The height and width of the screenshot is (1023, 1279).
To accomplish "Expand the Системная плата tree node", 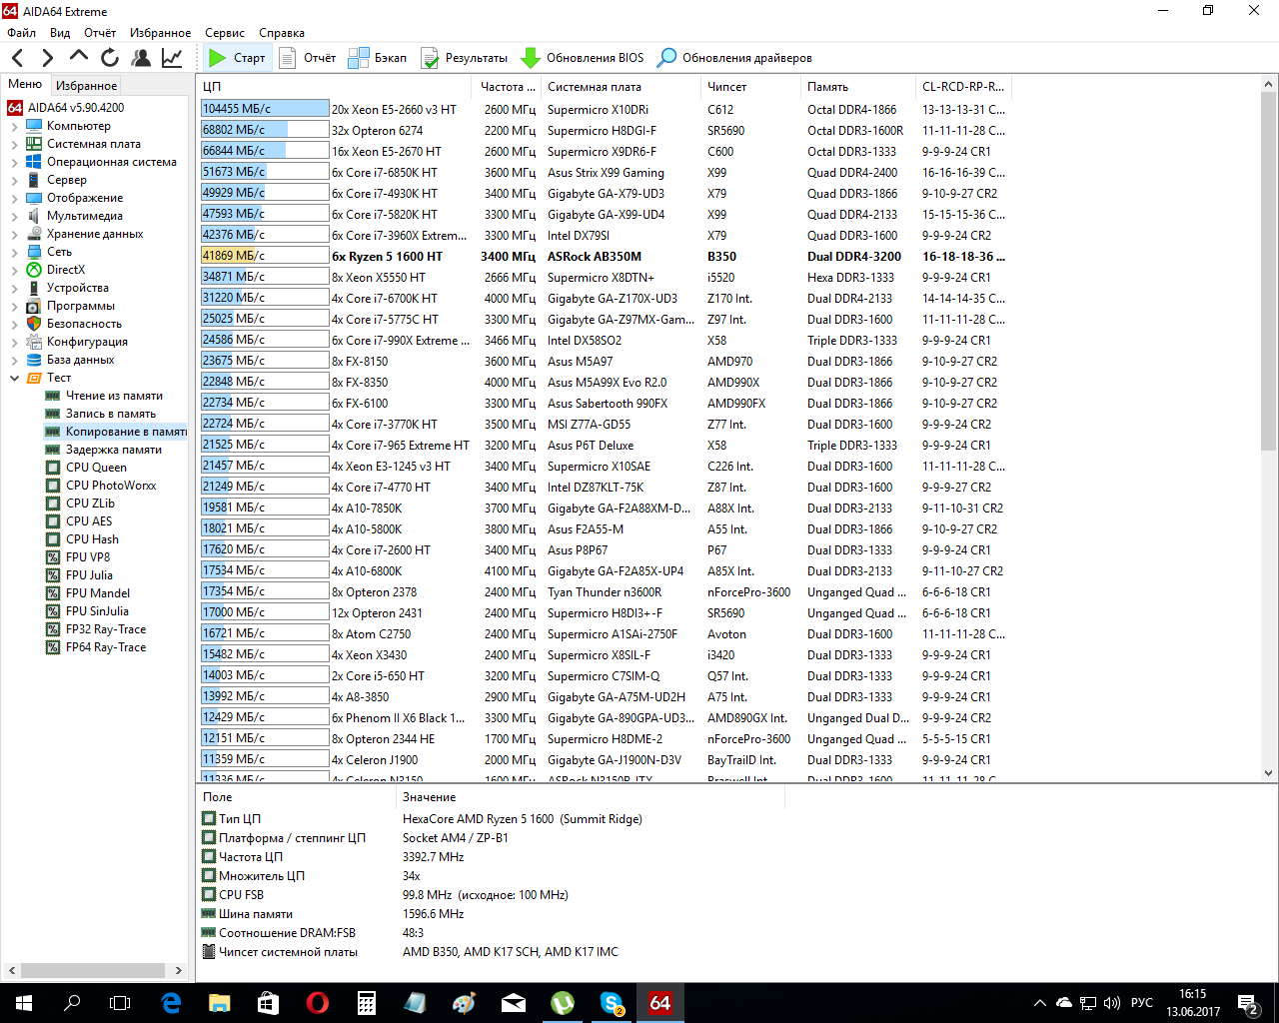I will [x=14, y=145].
